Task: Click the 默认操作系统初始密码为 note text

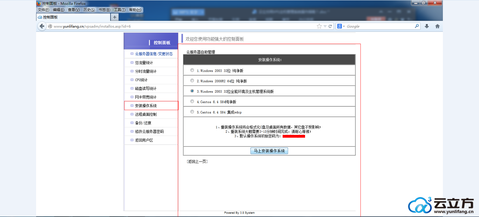Action: [257, 136]
